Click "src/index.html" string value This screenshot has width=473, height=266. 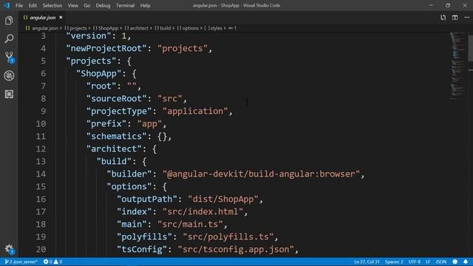click(x=203, y=212)
